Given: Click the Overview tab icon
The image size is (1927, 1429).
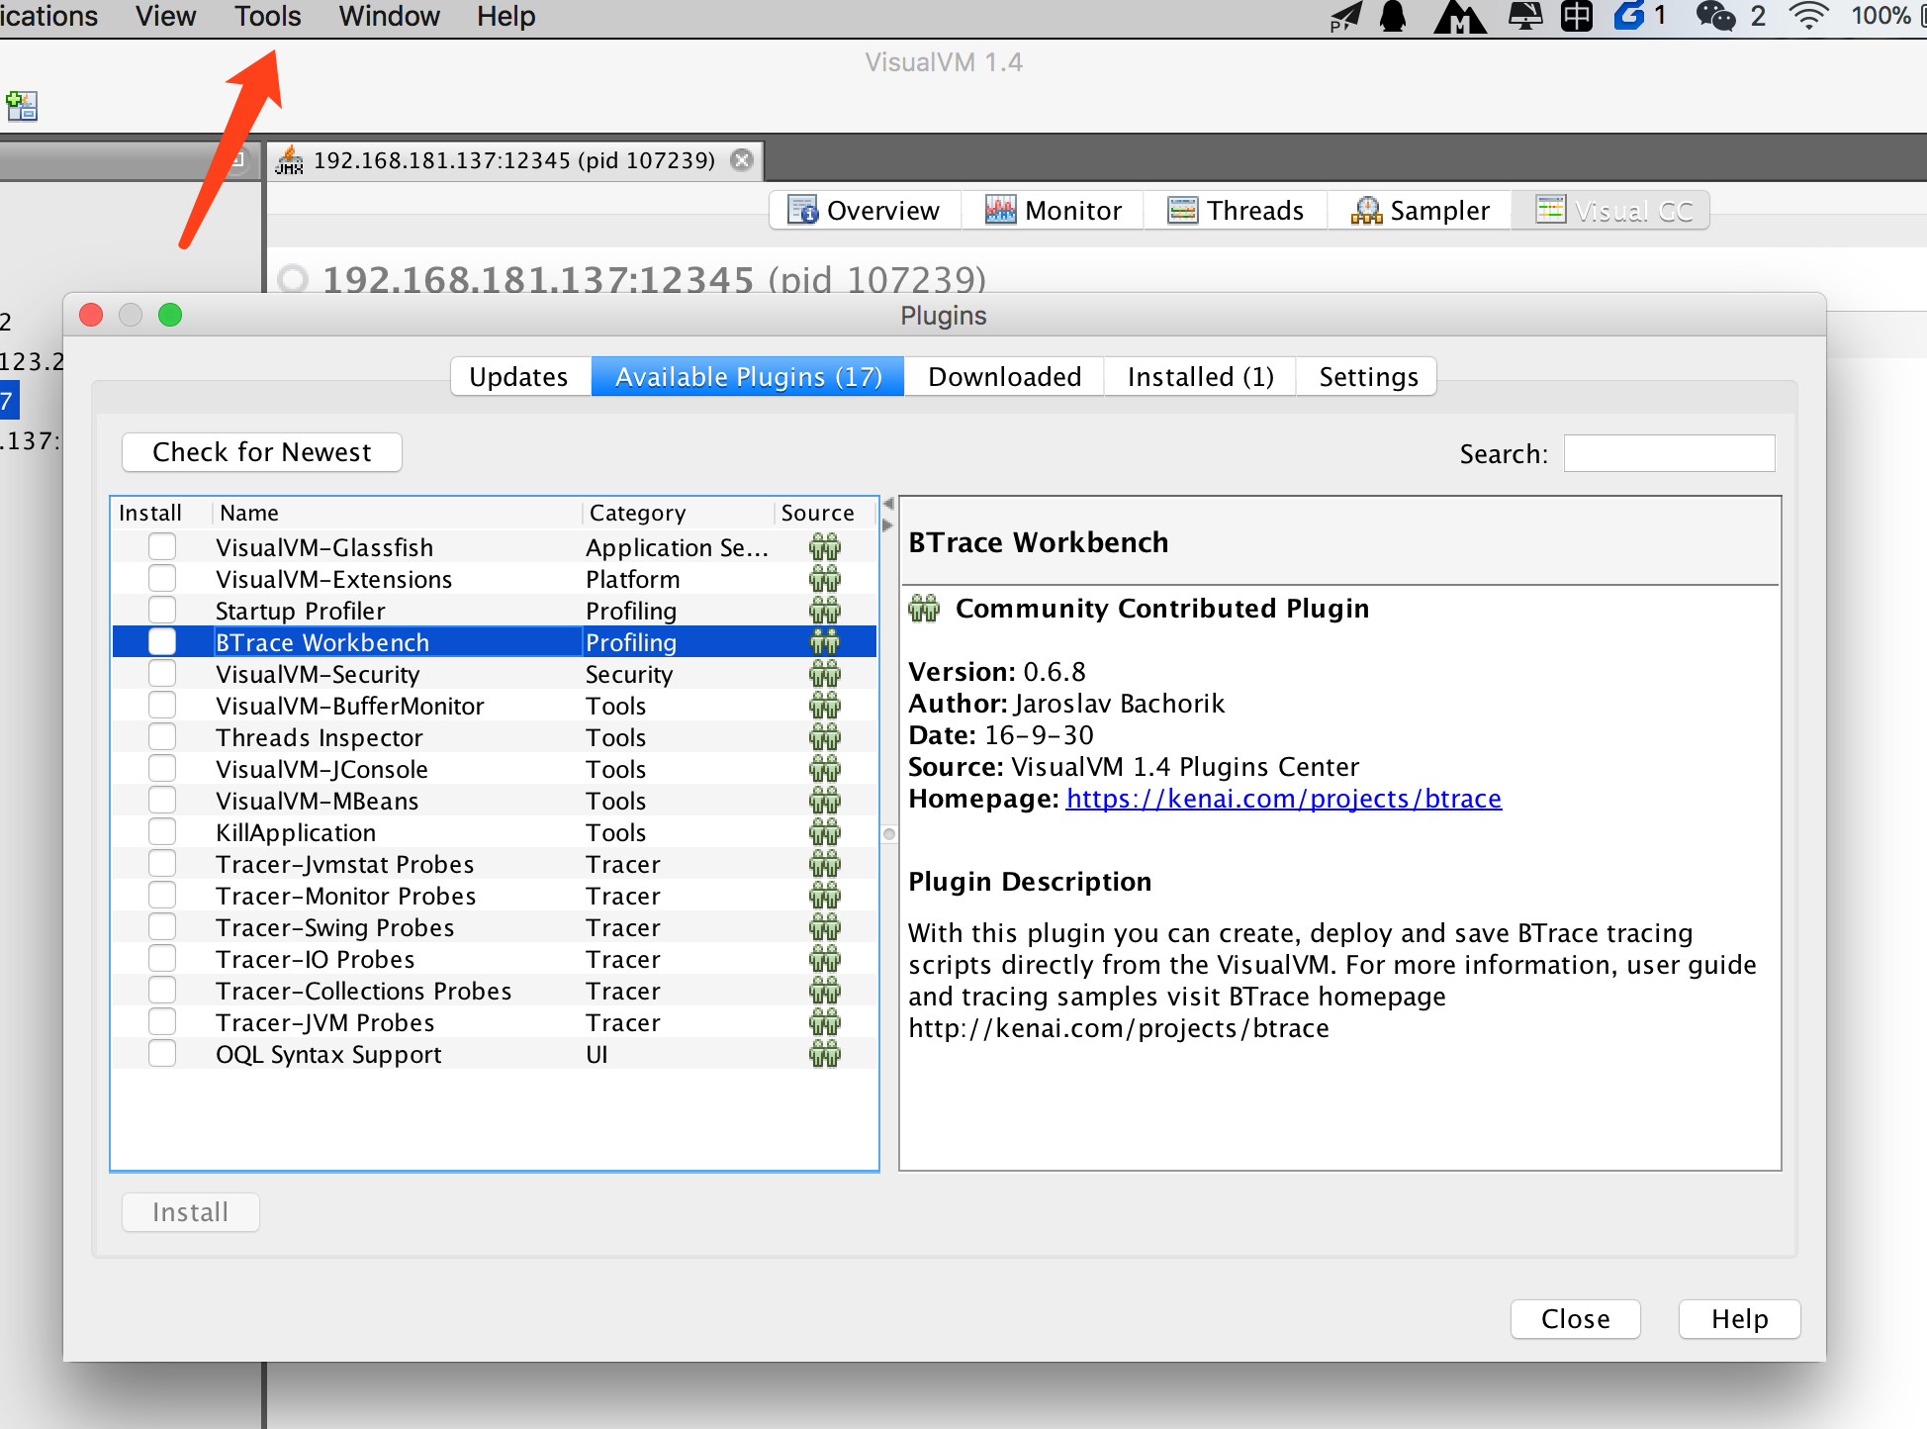Looking at the screenshot, I should coord(802,210).
